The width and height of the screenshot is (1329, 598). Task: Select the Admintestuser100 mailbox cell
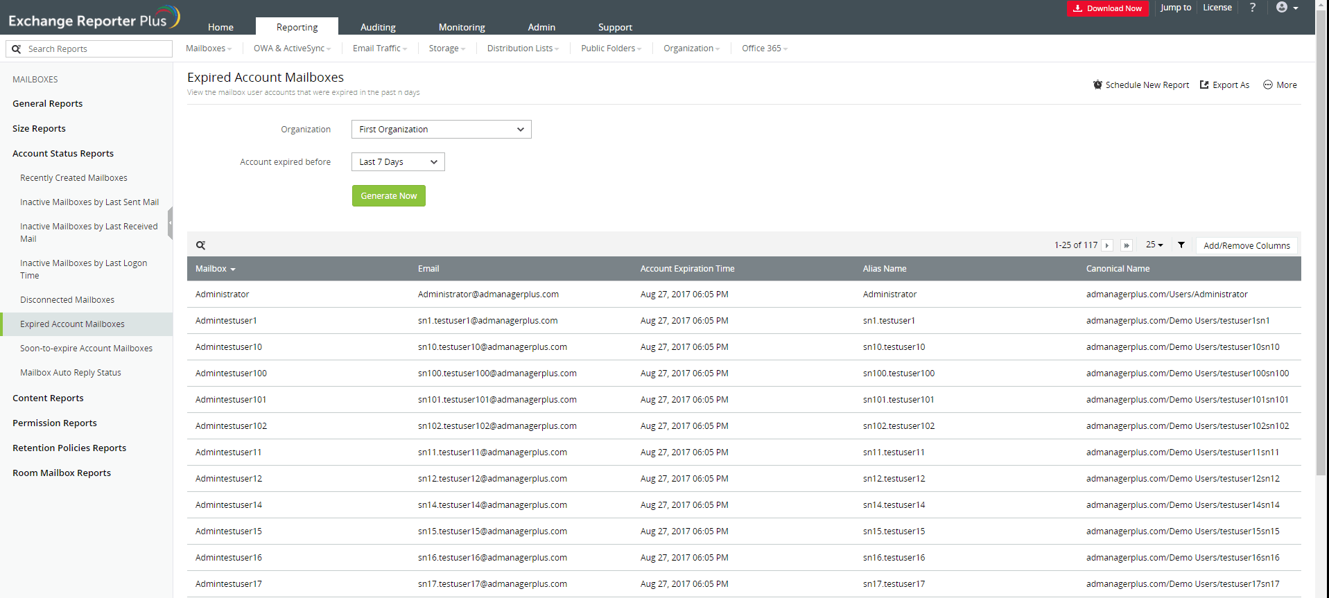pos(231,373)
